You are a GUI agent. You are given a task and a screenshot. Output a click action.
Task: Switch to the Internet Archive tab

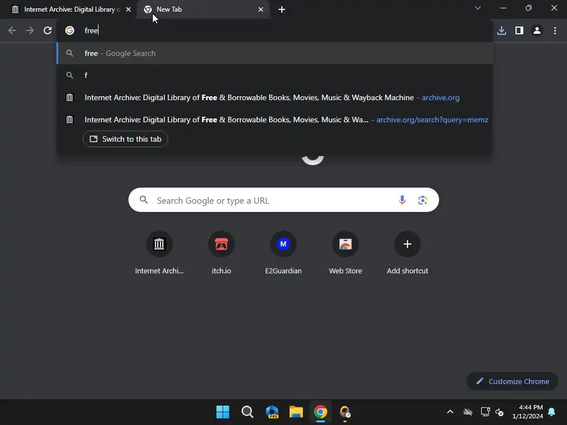(69, 10)
